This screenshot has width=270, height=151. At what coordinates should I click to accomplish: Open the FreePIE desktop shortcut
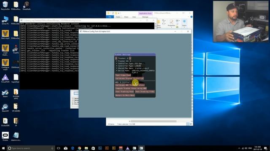pos(16,49)
